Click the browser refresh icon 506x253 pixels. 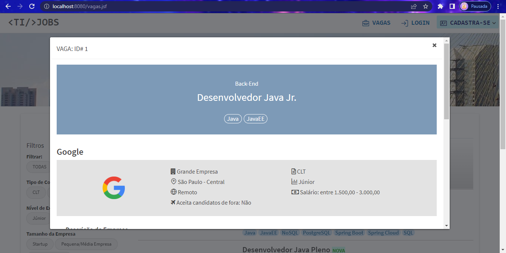point(32,6)
